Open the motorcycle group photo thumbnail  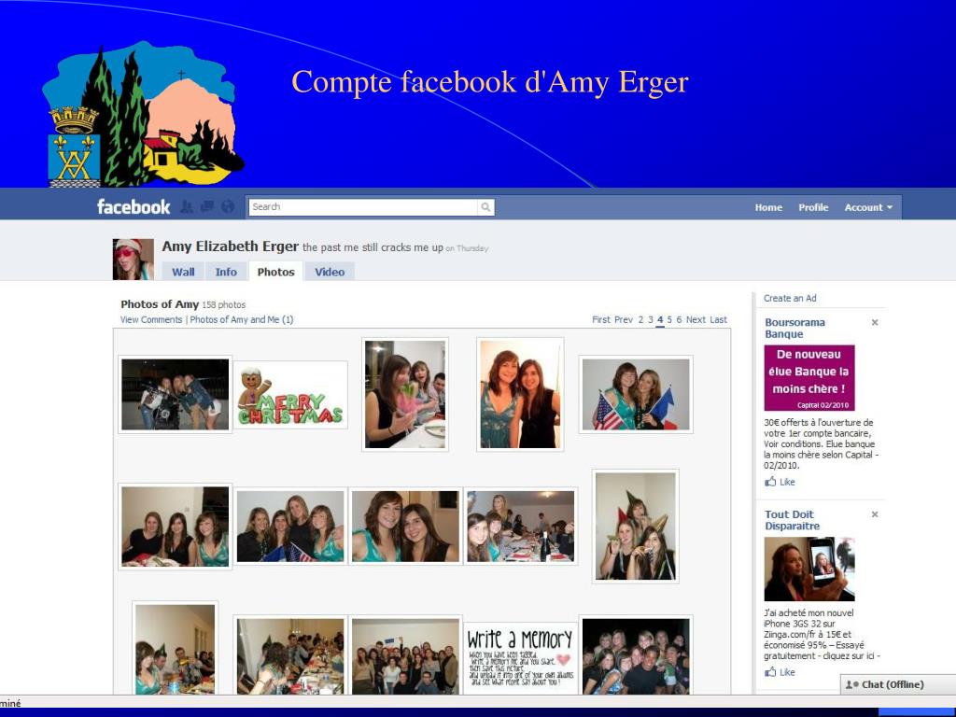point(175,395)
